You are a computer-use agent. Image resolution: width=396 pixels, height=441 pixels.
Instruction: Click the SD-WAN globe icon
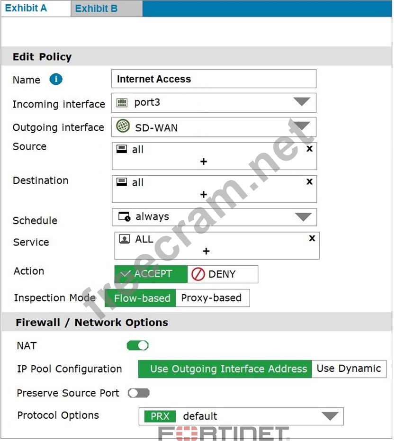[123, 126]
